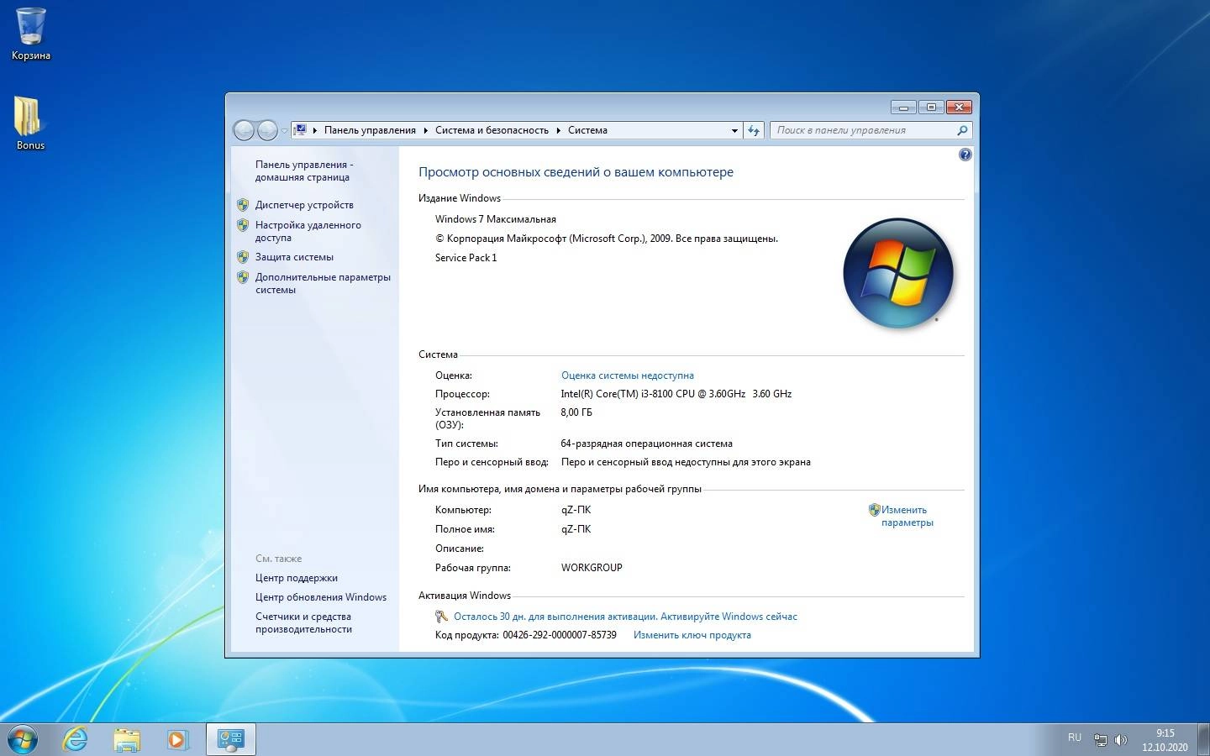Viewport: 1210px width, 756px height.
Task: Click the processor value Intel Core i3-8100
Action: 676,394
